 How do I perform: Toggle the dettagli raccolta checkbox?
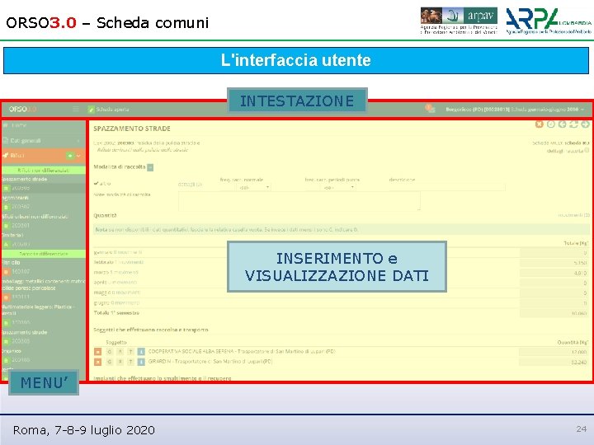coord(587,150)
